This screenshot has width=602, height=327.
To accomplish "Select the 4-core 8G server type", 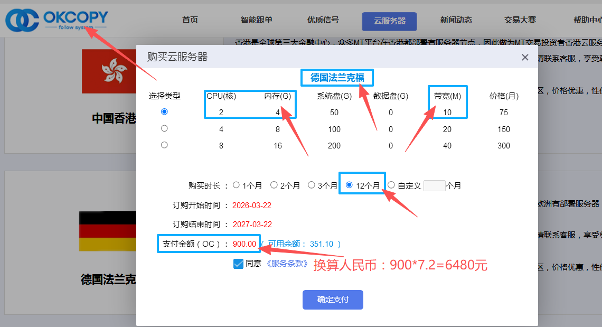I will click(164, 128).
